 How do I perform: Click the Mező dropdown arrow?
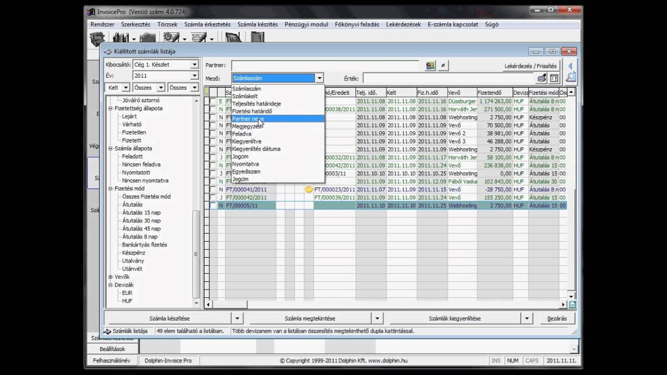pos(319,78)
